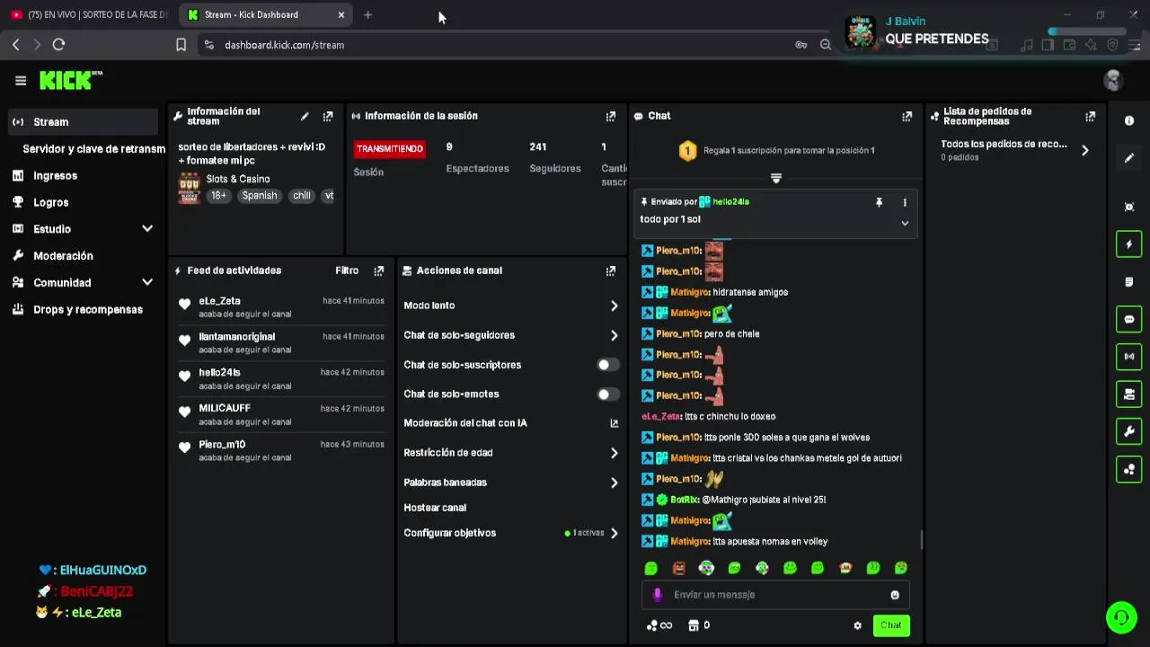The image size is (1150, 647).
Task: Open chat settings gear icon
Action: tap(857, 625)
